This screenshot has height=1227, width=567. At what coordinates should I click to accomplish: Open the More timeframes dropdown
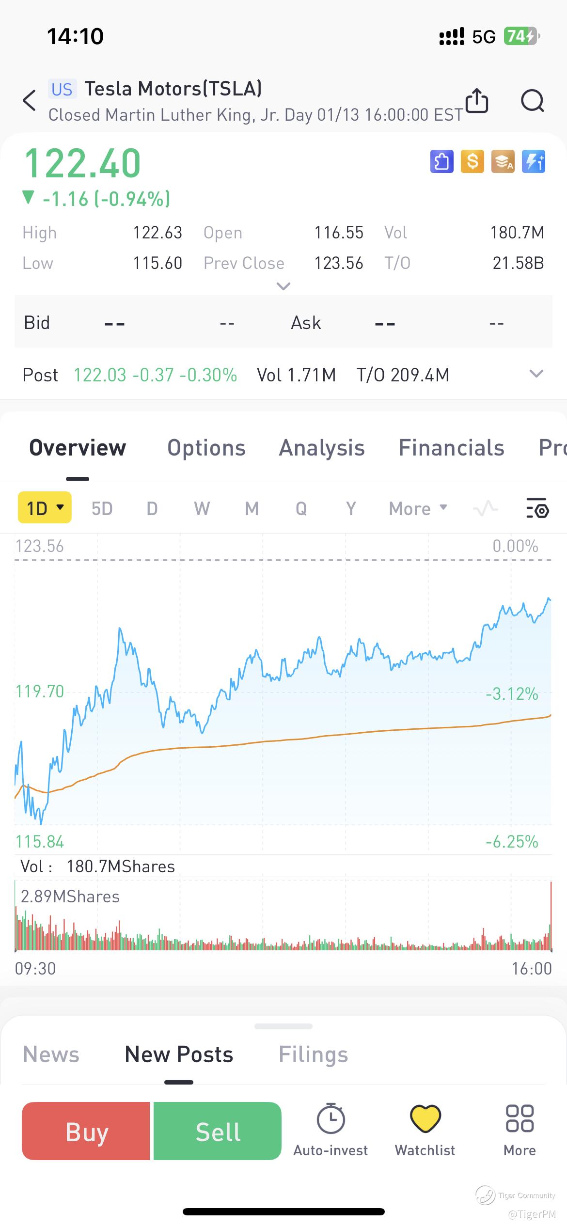(418, 508)
